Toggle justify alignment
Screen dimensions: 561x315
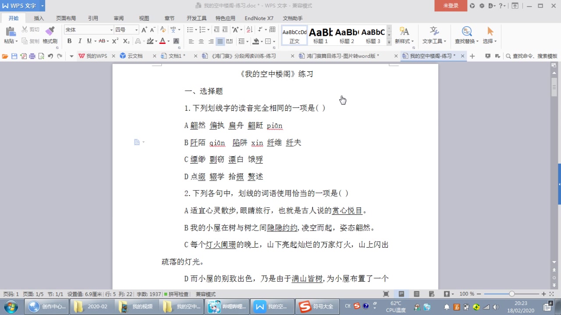coord(220,41)
